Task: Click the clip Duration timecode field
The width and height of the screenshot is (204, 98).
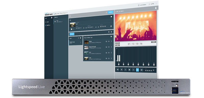Action: click(103, 26)
